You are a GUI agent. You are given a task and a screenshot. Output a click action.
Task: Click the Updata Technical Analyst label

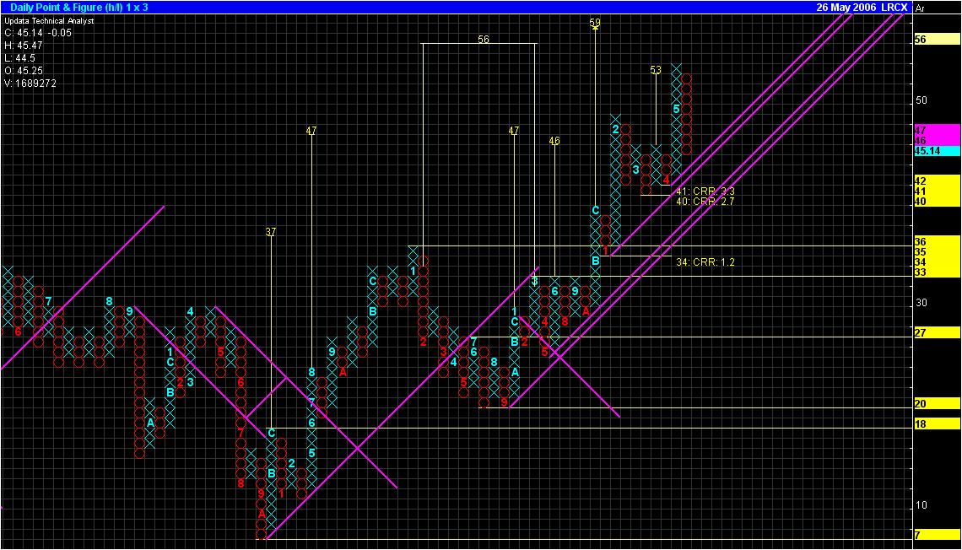(x=49, y=21)
